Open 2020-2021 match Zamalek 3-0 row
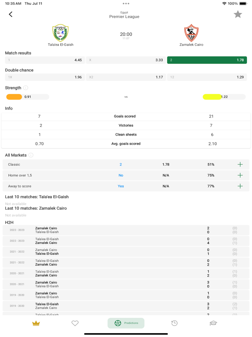The image size is (252, 337). [126, 284]
